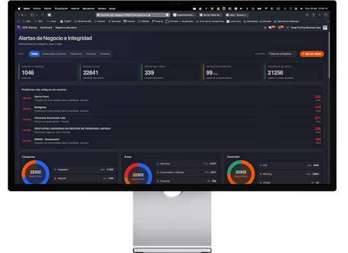Open the Nuevas 22641 card

[110, 72]
